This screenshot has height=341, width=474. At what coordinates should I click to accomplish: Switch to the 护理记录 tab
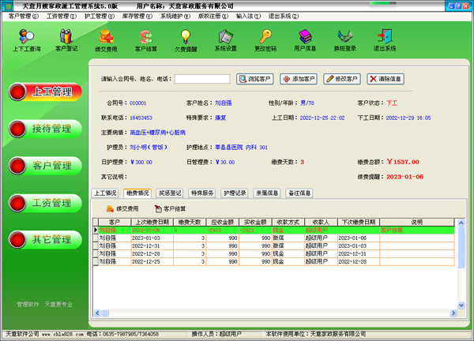coord(235,193)
